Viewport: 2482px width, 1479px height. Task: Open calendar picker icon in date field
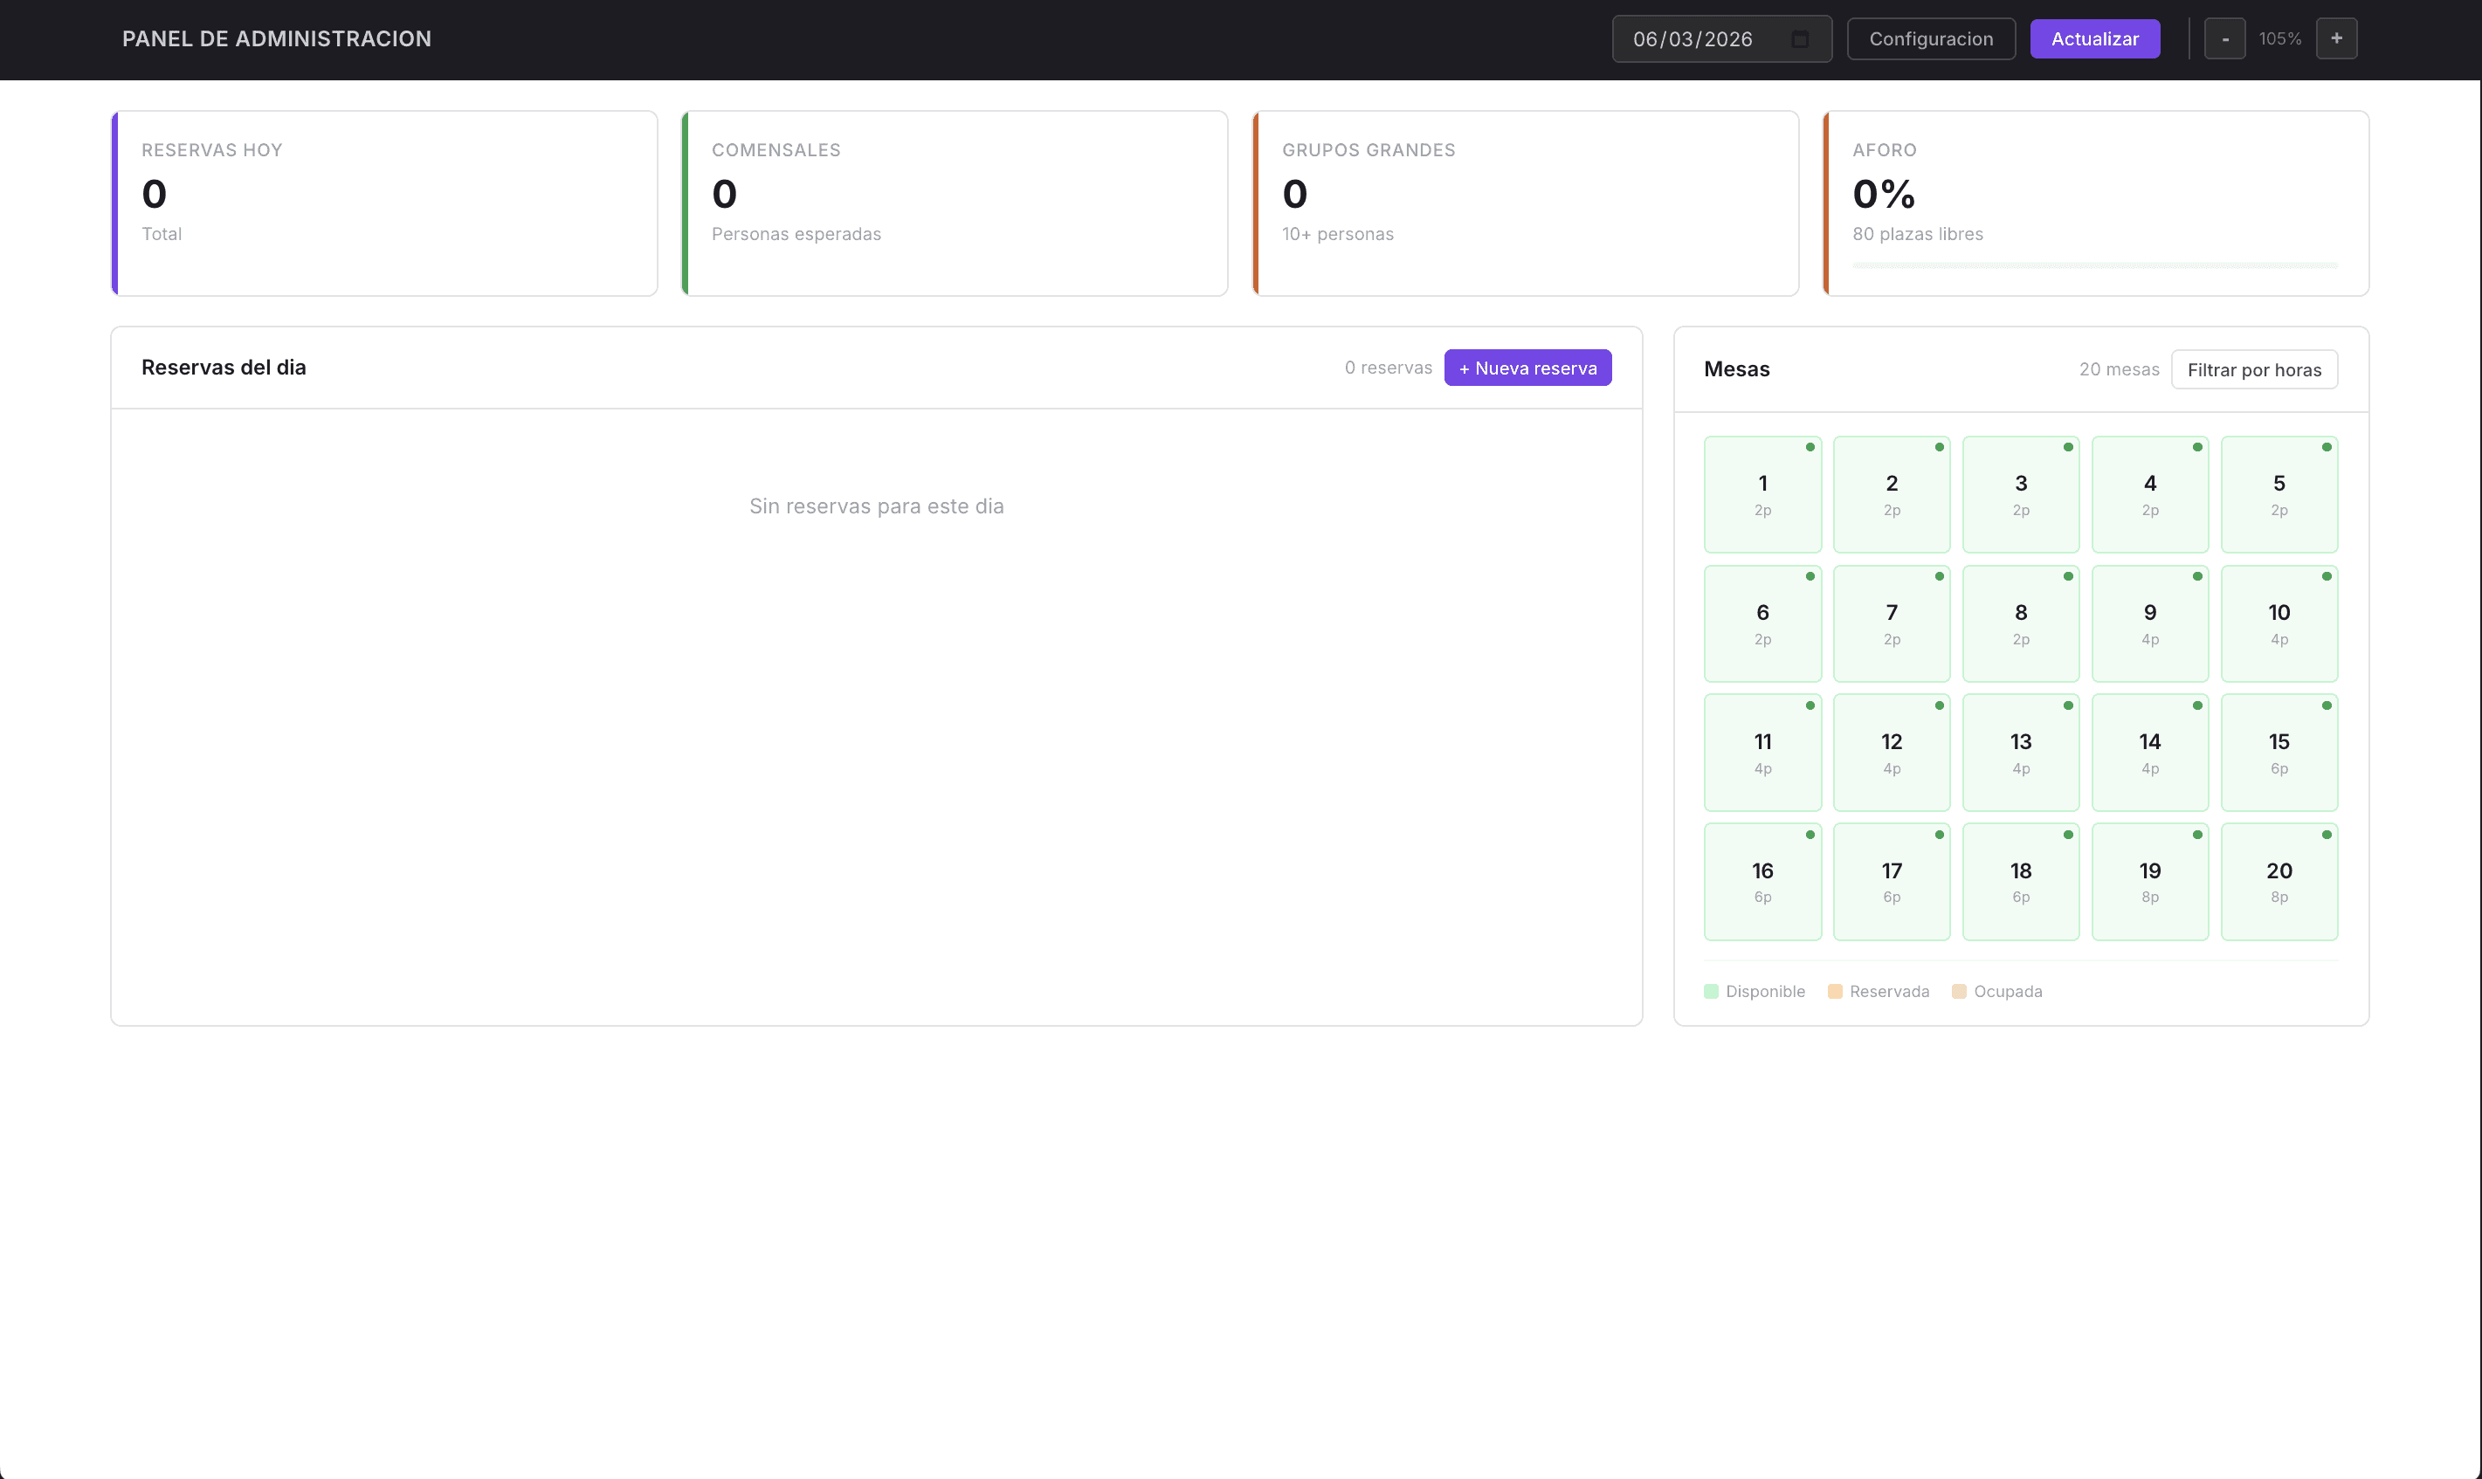[x=1800, y=39]
